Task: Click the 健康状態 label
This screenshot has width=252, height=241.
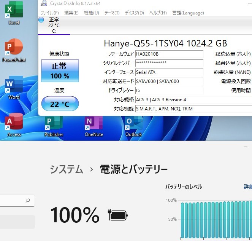Action: (59, 54)
